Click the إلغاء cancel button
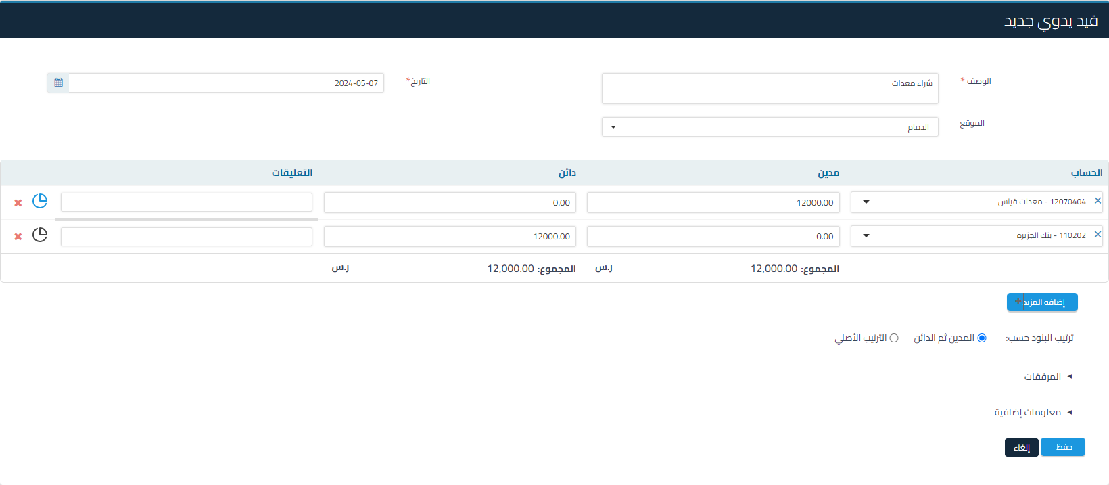 click(1021, 448)
